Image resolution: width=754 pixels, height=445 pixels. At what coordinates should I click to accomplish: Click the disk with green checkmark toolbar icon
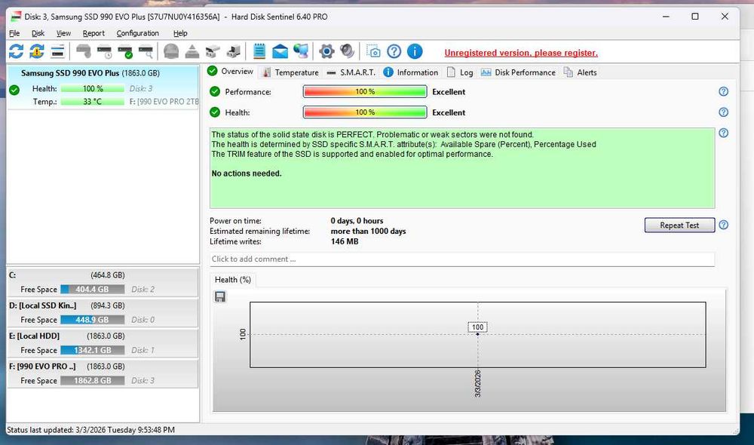click(125, 51)
